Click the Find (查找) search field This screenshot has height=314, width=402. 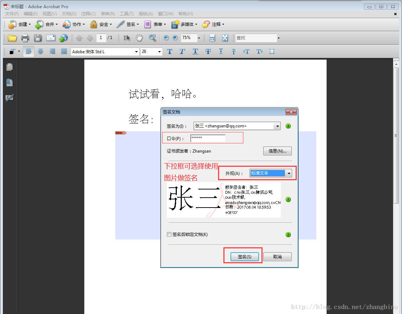point(256,38)
